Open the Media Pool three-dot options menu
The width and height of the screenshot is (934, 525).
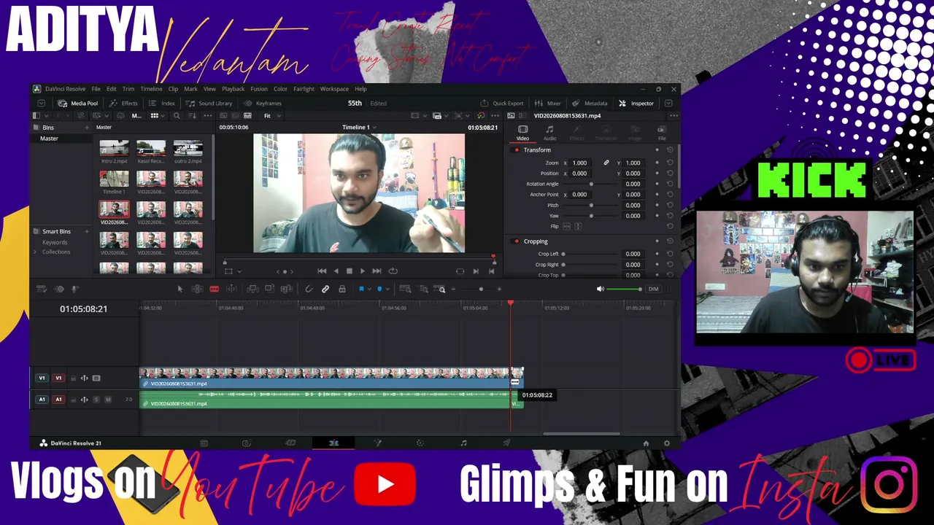pyautogui.click(x=207, y=116)
